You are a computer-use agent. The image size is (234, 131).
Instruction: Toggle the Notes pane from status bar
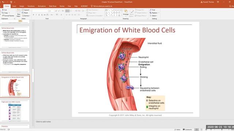(x=177, y=130)
